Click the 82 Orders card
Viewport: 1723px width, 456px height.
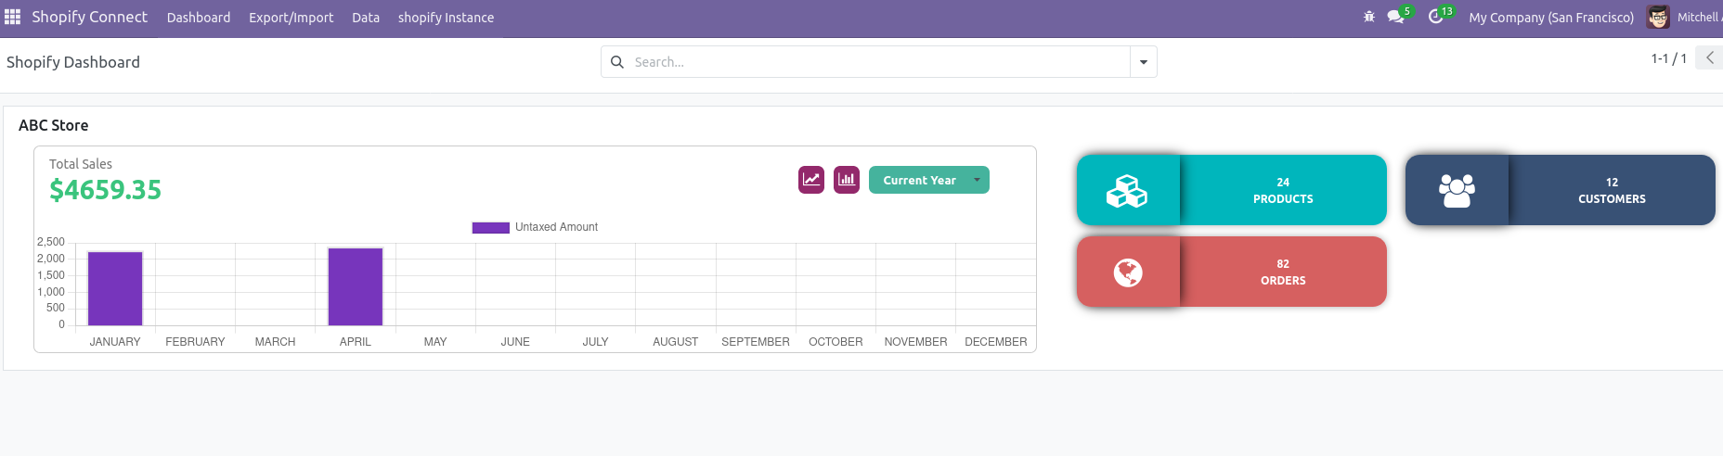[1283, 272]
